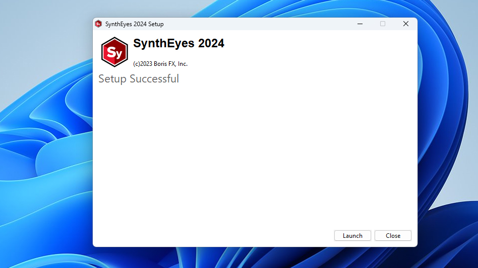This screenshot has width=478, height=268.
Task: Click the Close button at bottom right
Action: click(393, 235)
